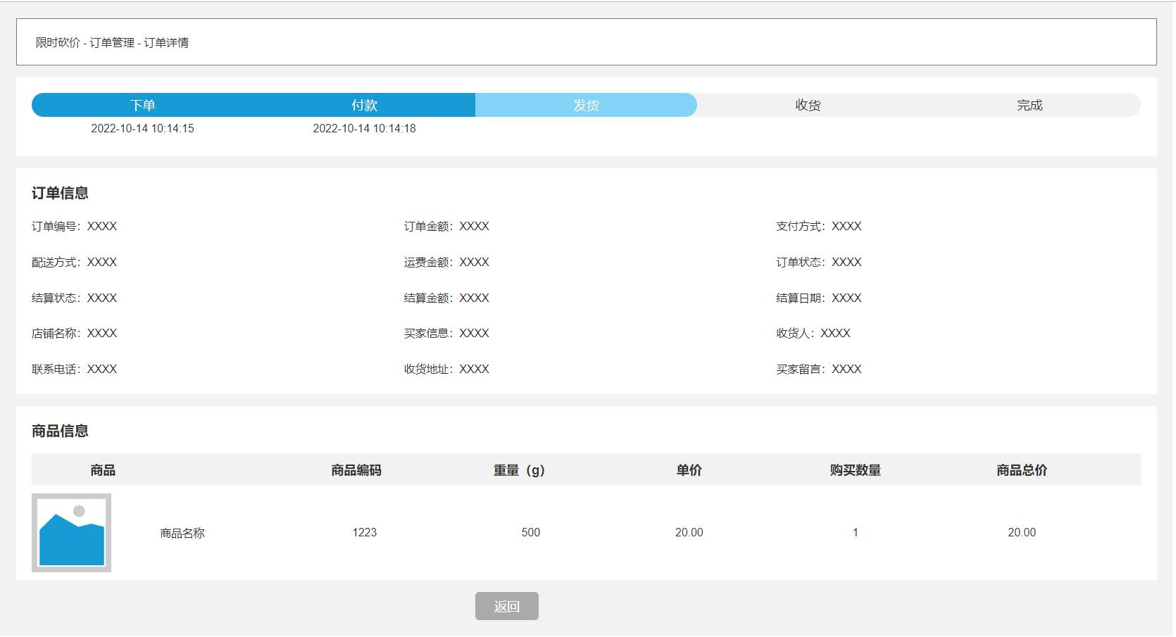Screen dimensions: 1176x637
Task: Click the 商品信息 section header
Action: 60,431
